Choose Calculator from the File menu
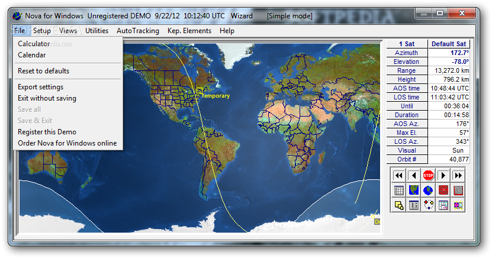The height and width of the screenshot is (258, 492). 67,44
